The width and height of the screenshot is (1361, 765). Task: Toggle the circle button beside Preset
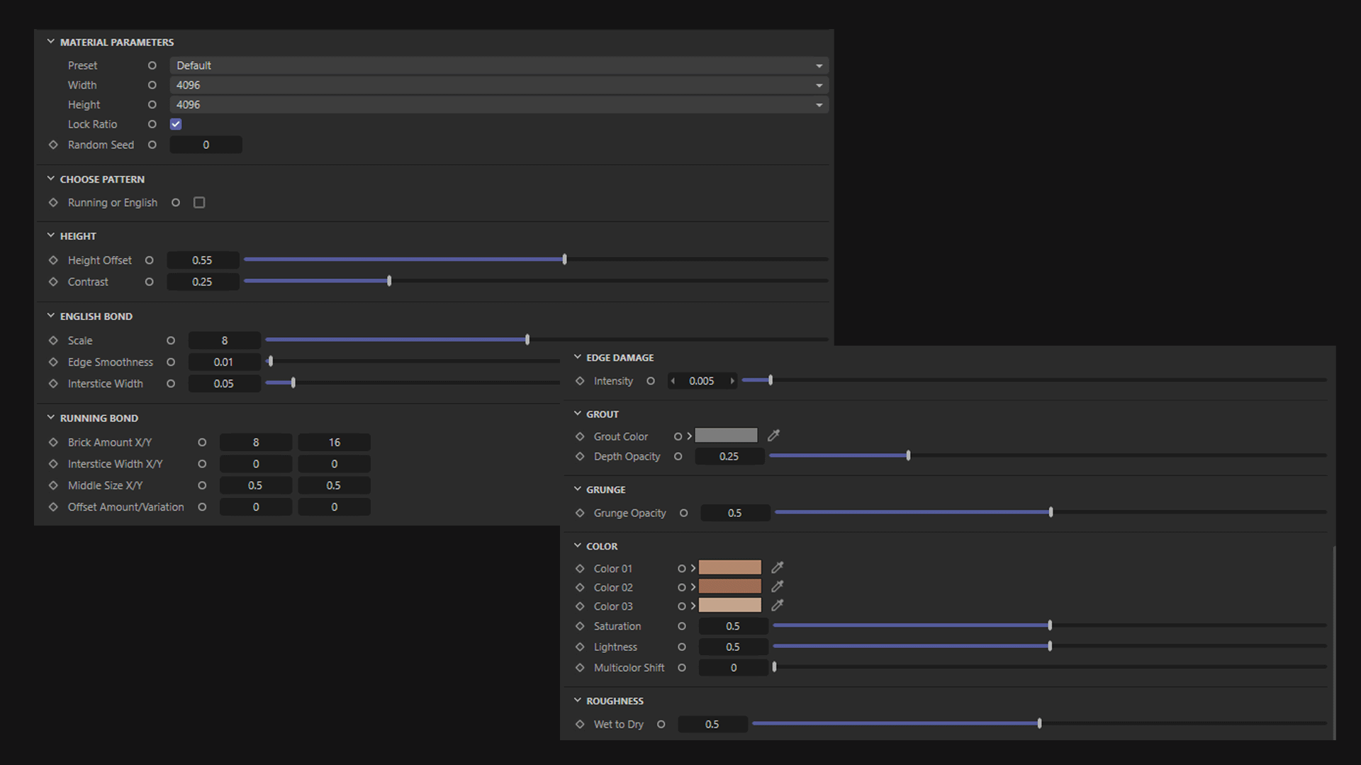pos(152,65)
